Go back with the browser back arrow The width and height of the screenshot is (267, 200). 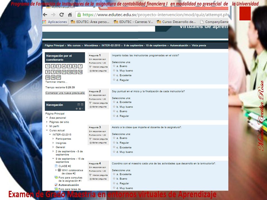pyautogui.click(x=45, y=15)
